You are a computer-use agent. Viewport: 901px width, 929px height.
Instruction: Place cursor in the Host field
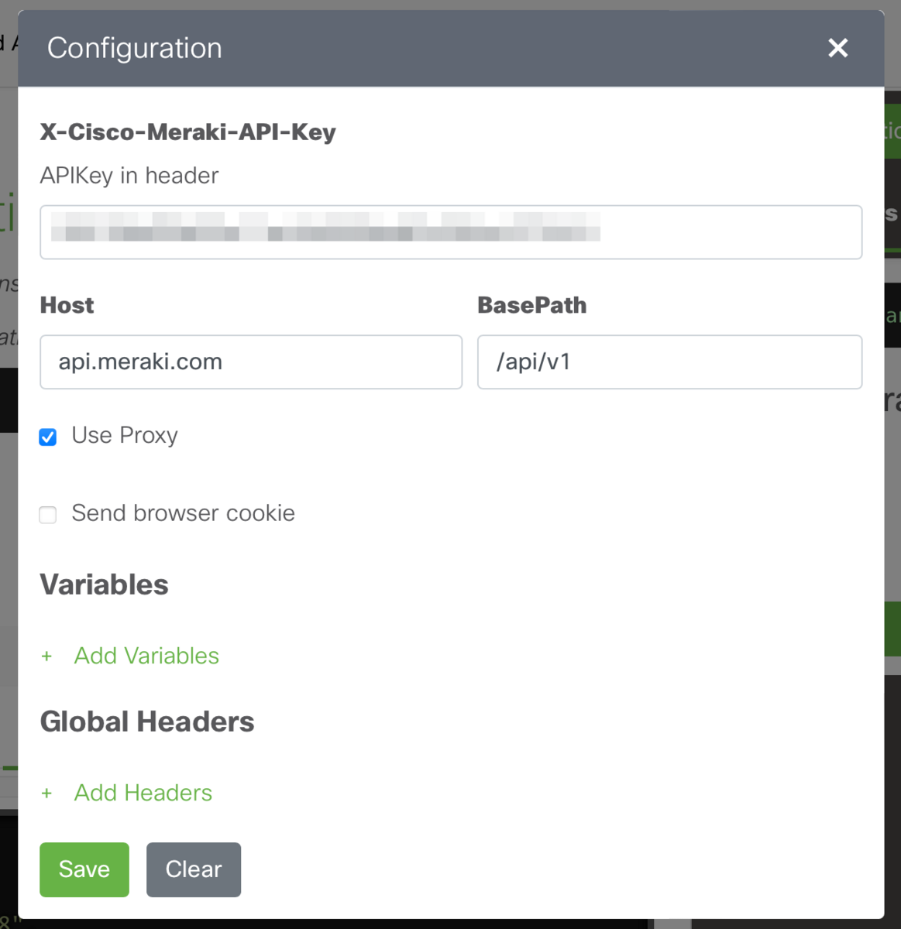[250, 362]
